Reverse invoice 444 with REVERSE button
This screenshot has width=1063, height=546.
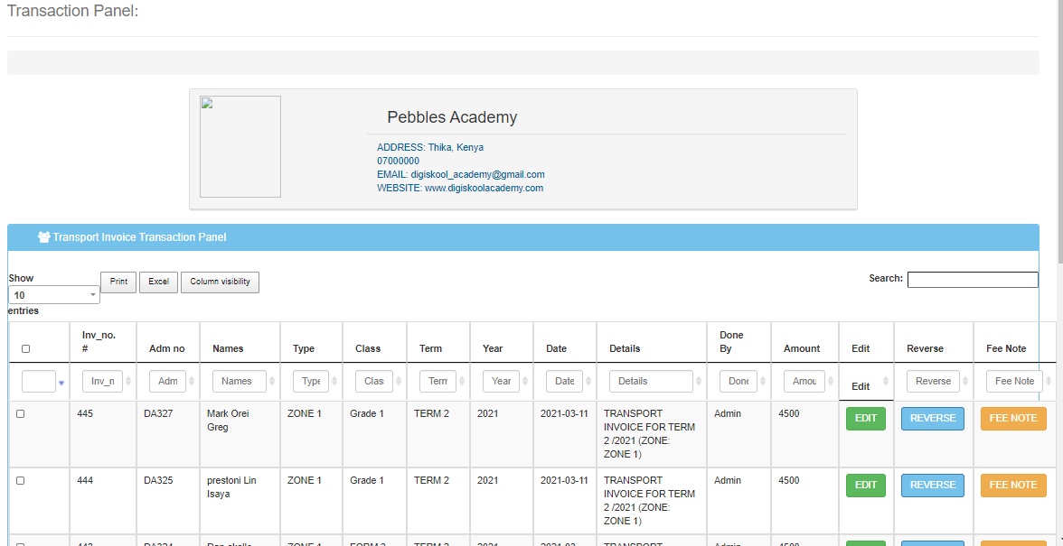click(x=932, y=486)
